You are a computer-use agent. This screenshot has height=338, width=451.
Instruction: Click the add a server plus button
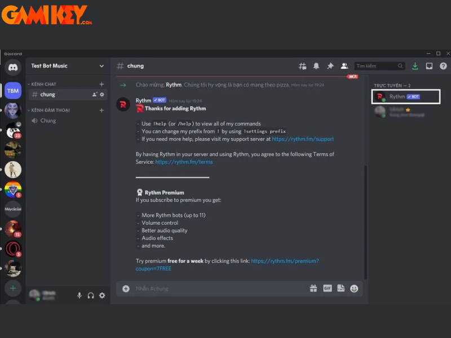pos(13,288)
